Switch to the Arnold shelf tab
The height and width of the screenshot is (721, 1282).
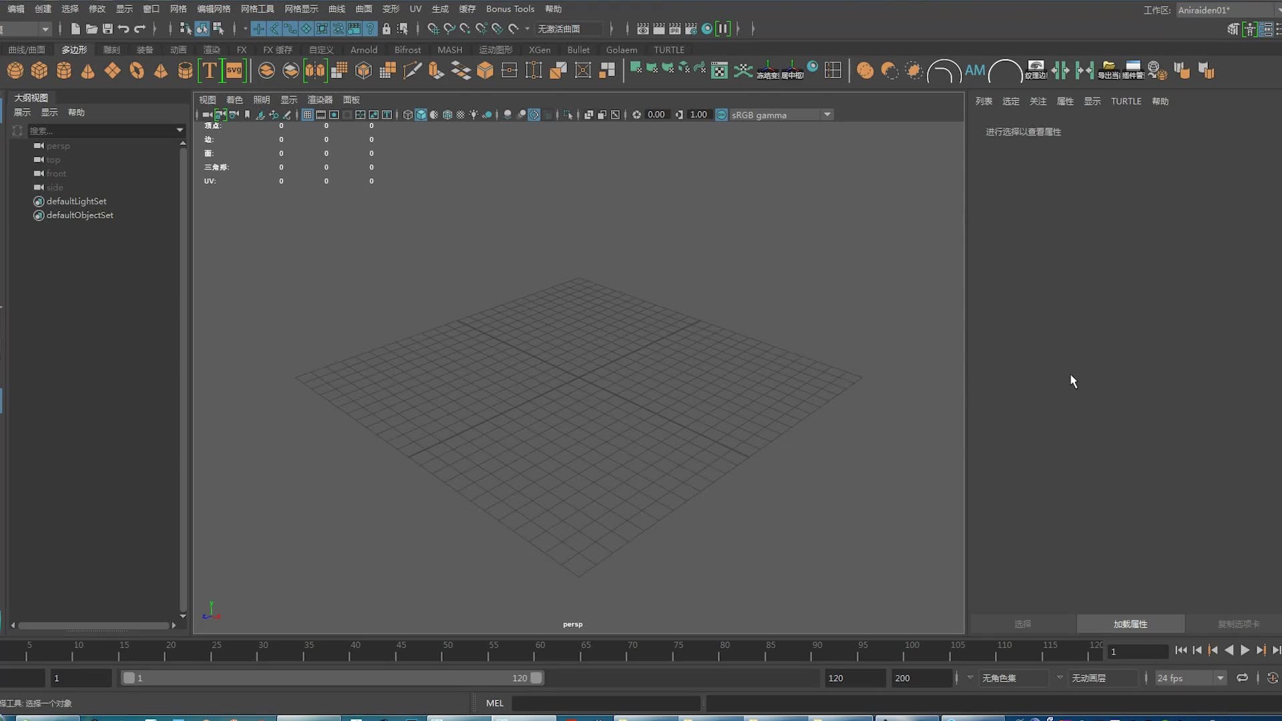coord(363,49)
